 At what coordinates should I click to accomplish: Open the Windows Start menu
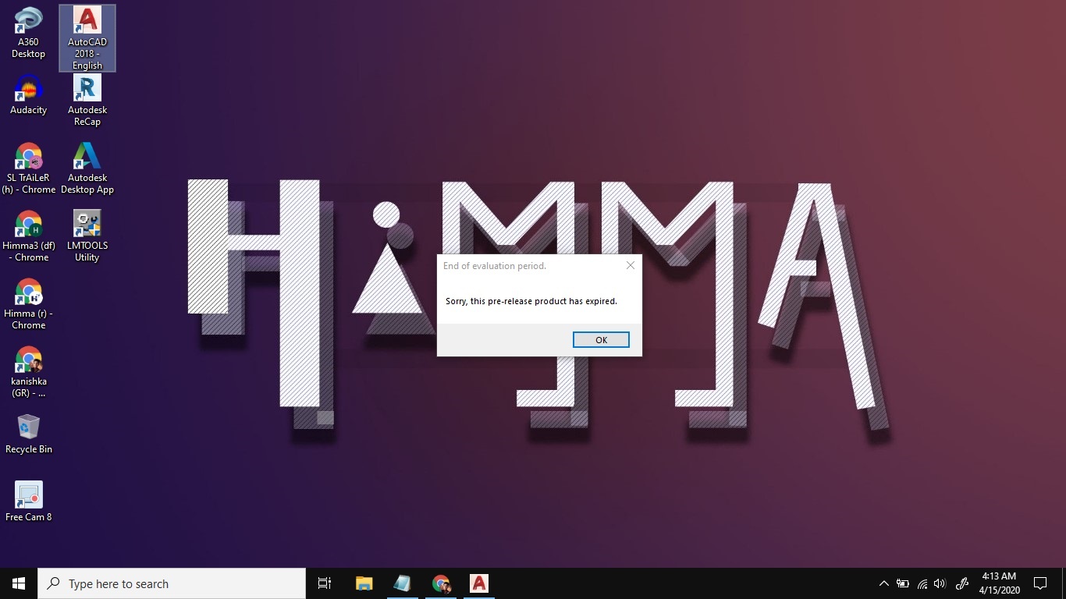tap(19, 583)
